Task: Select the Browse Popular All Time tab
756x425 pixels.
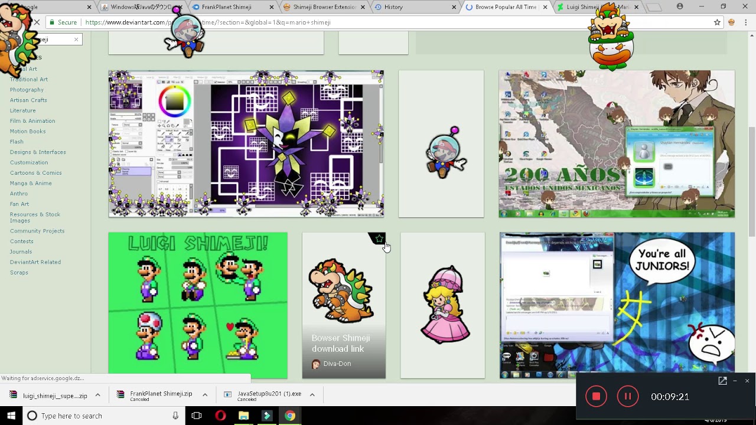Action: point(505,7)
